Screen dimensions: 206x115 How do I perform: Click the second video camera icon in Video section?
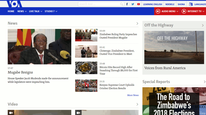point(78,113)
